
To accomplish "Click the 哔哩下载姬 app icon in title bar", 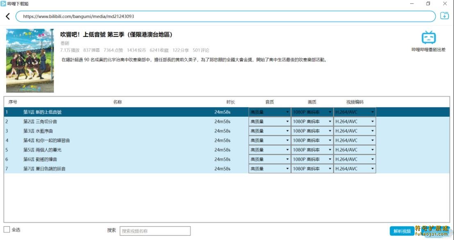I will point(3,3).
